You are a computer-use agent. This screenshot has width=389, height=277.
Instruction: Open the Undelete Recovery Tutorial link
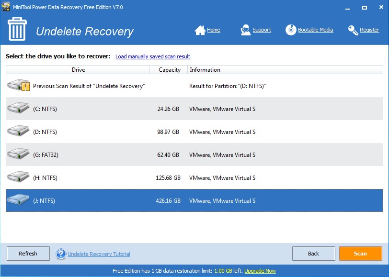(x=99, y=254)
